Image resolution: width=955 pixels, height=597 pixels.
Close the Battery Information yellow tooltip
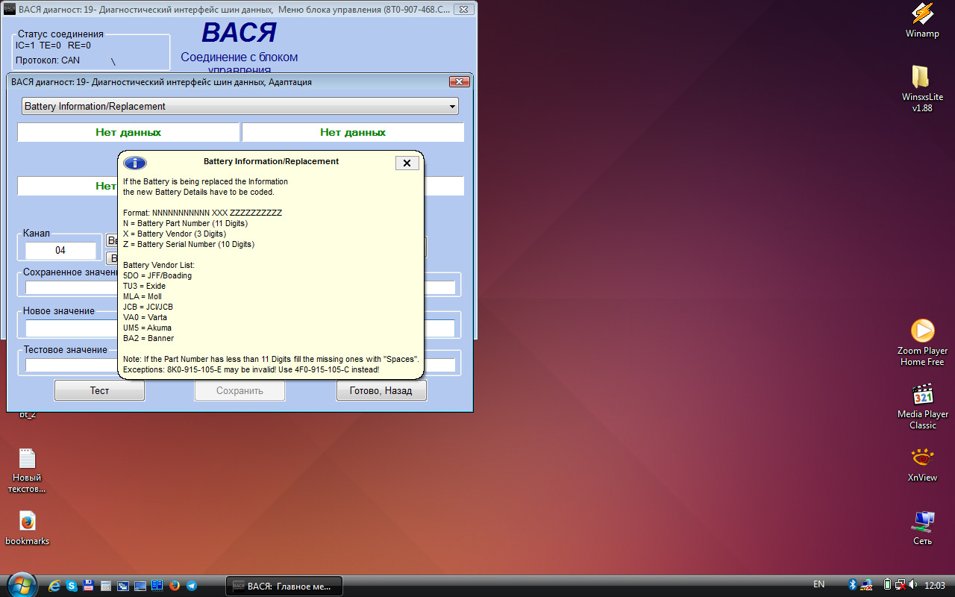tap(407, 163)
